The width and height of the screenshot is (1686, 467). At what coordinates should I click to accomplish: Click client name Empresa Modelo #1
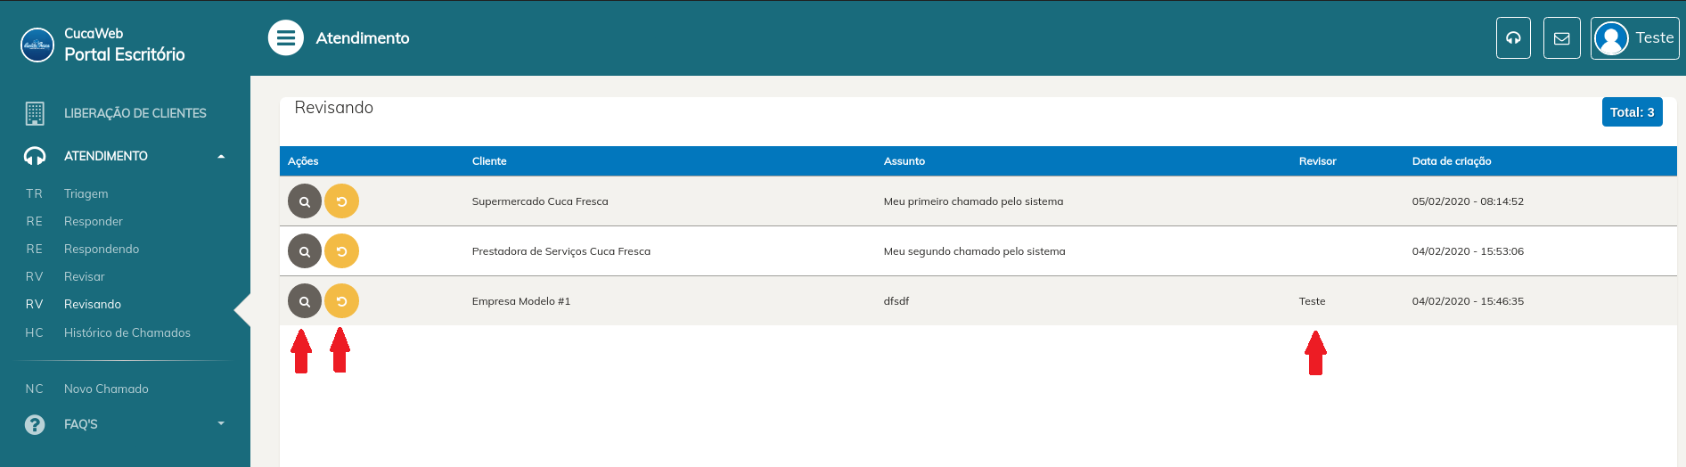click(521, 301)
